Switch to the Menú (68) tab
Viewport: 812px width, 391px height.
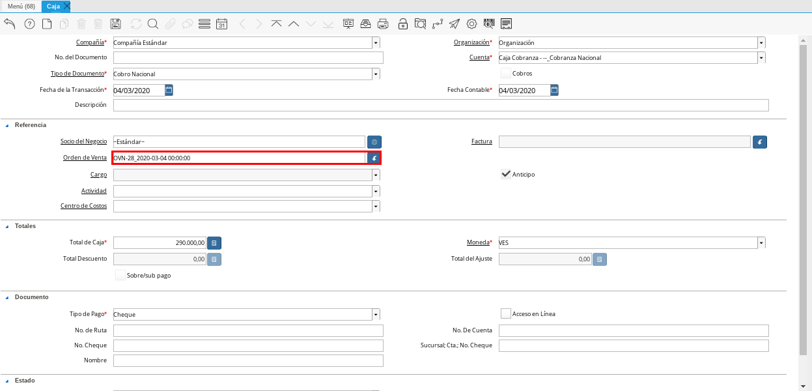click(21, 6)
